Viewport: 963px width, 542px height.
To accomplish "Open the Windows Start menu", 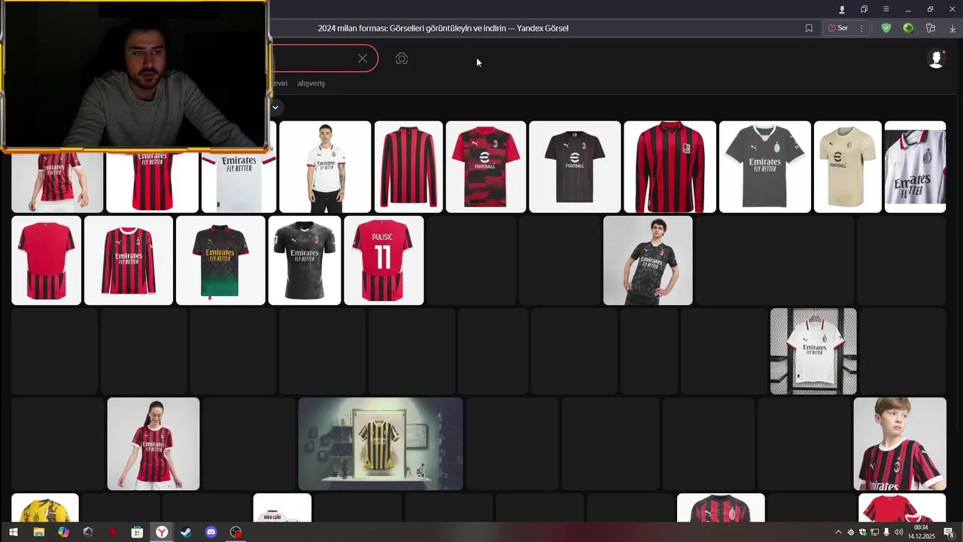I will (13, 532).
